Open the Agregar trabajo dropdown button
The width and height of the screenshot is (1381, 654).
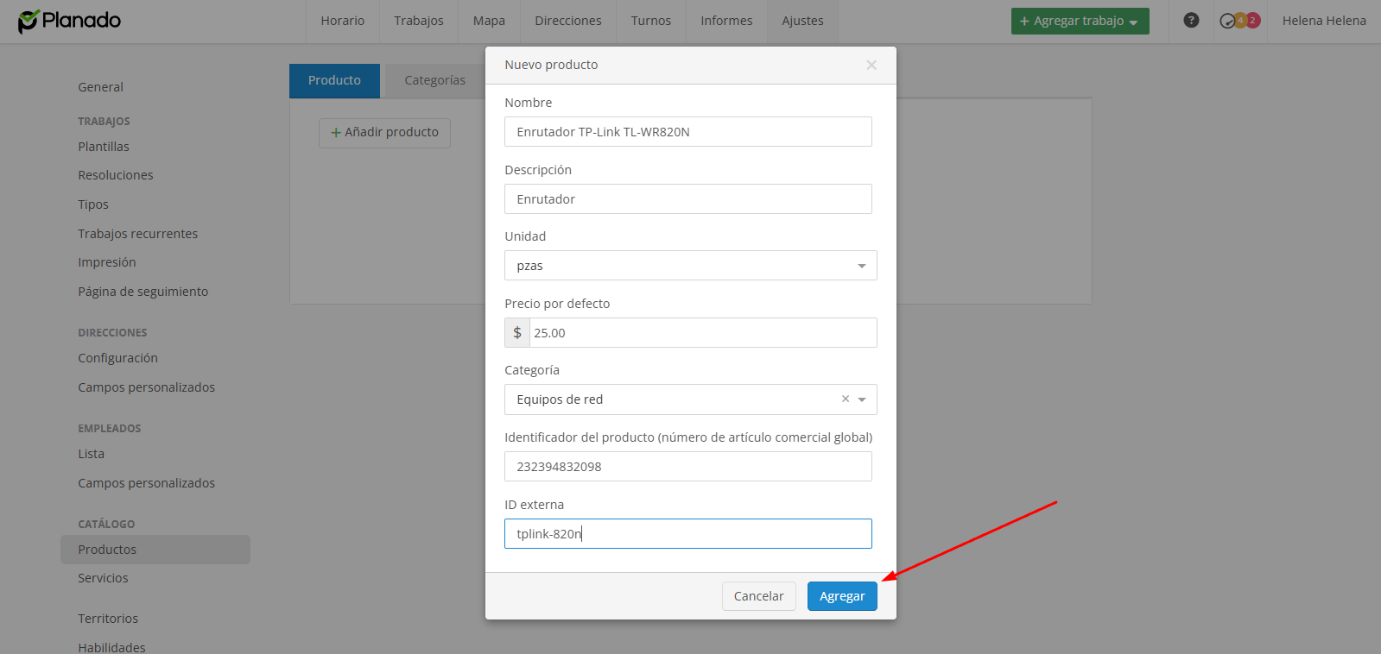click(x=1080, y=21)
